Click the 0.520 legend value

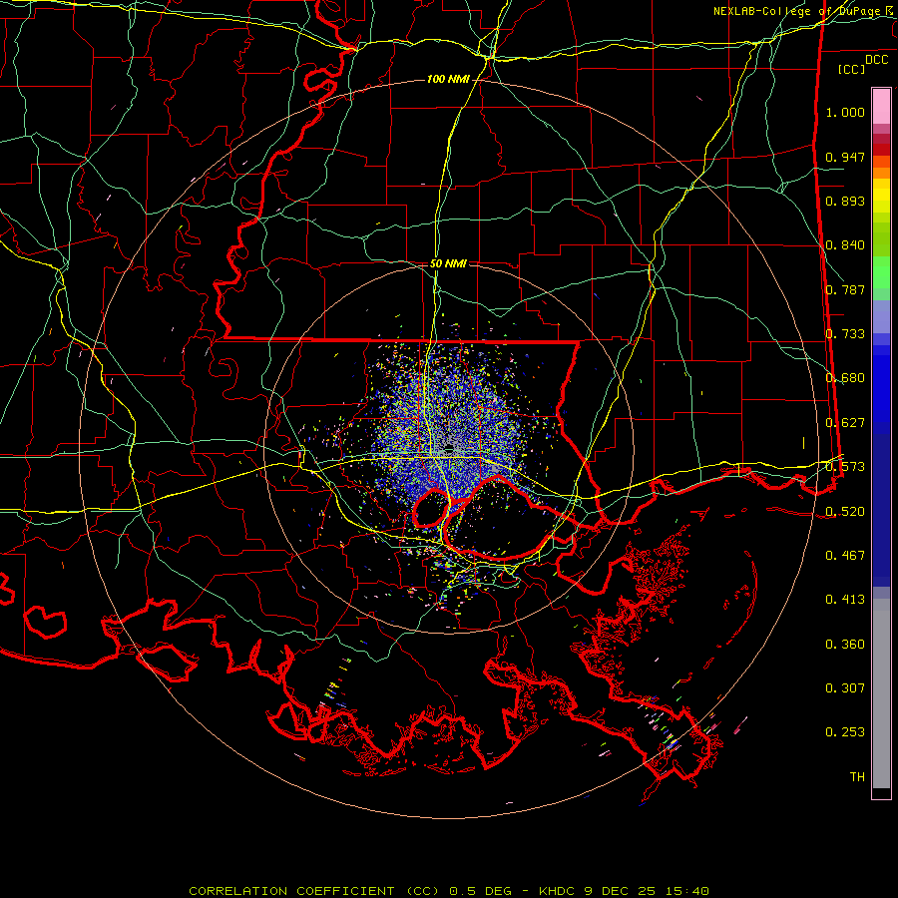coord(845,512)
